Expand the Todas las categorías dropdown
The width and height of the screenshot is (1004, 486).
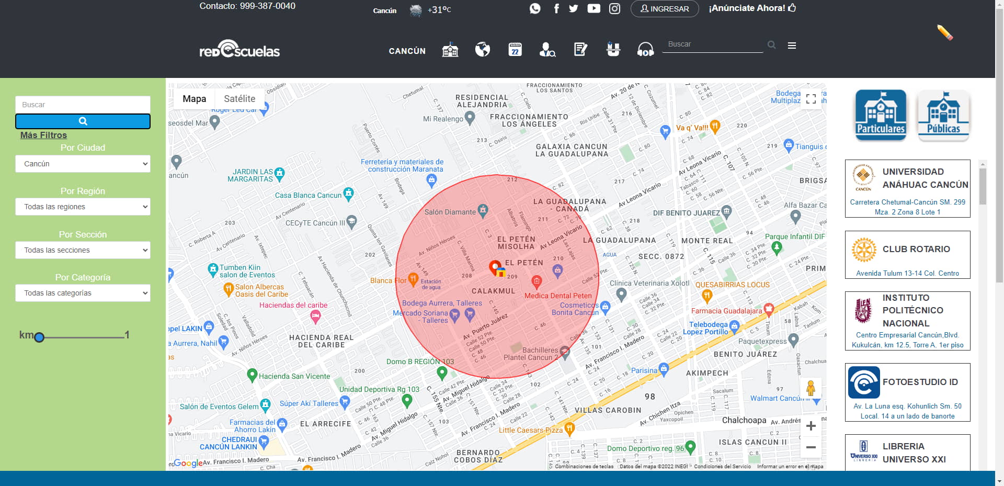pyautogui.click(x=83, y=293)
